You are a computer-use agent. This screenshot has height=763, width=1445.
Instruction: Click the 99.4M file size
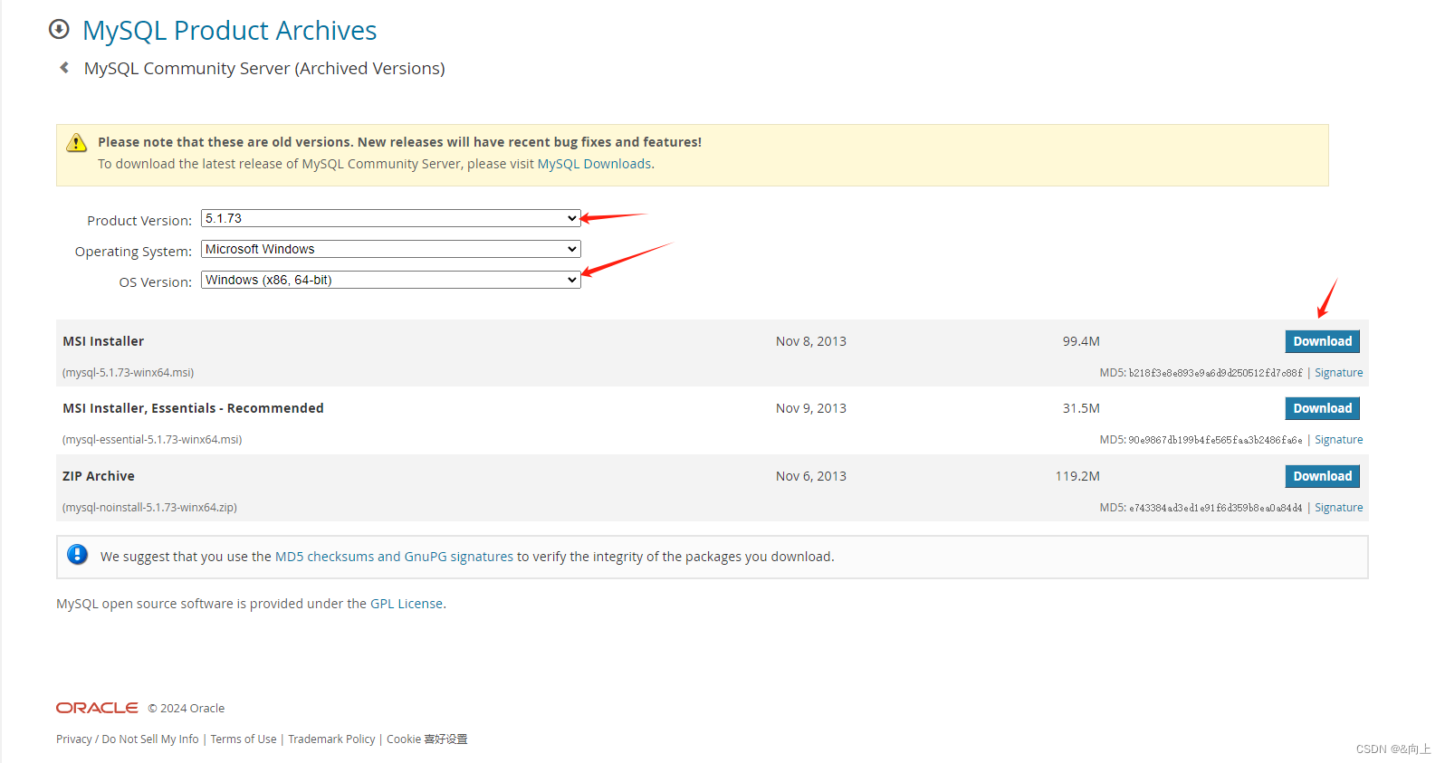click(x=1081, y=341)
